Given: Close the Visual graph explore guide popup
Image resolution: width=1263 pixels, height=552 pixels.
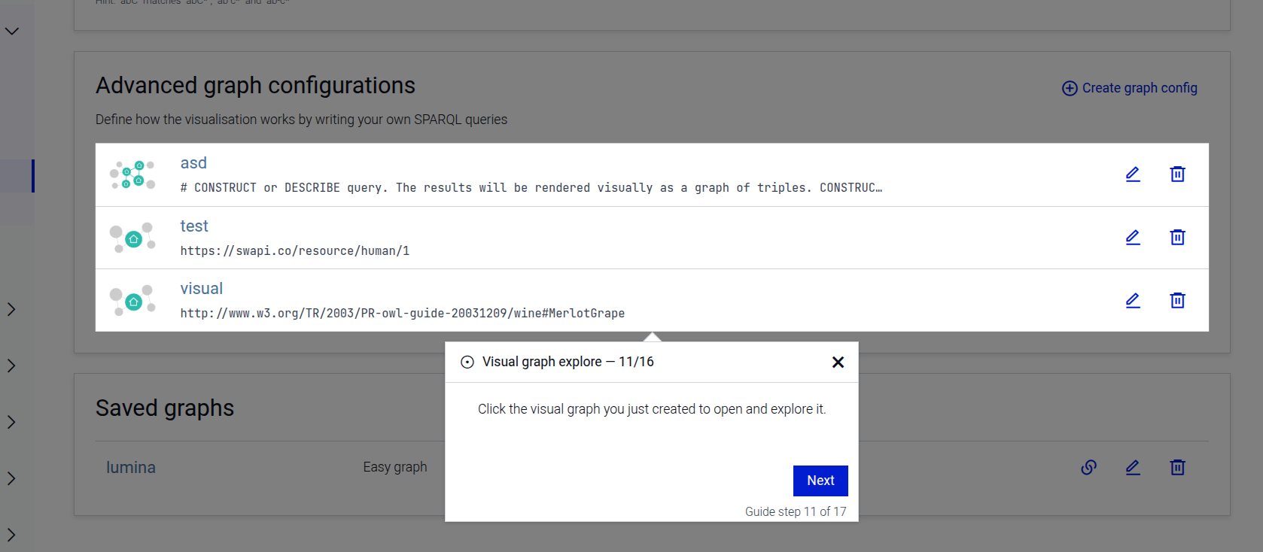Looking at the screenshot, I should click(838, 362).
